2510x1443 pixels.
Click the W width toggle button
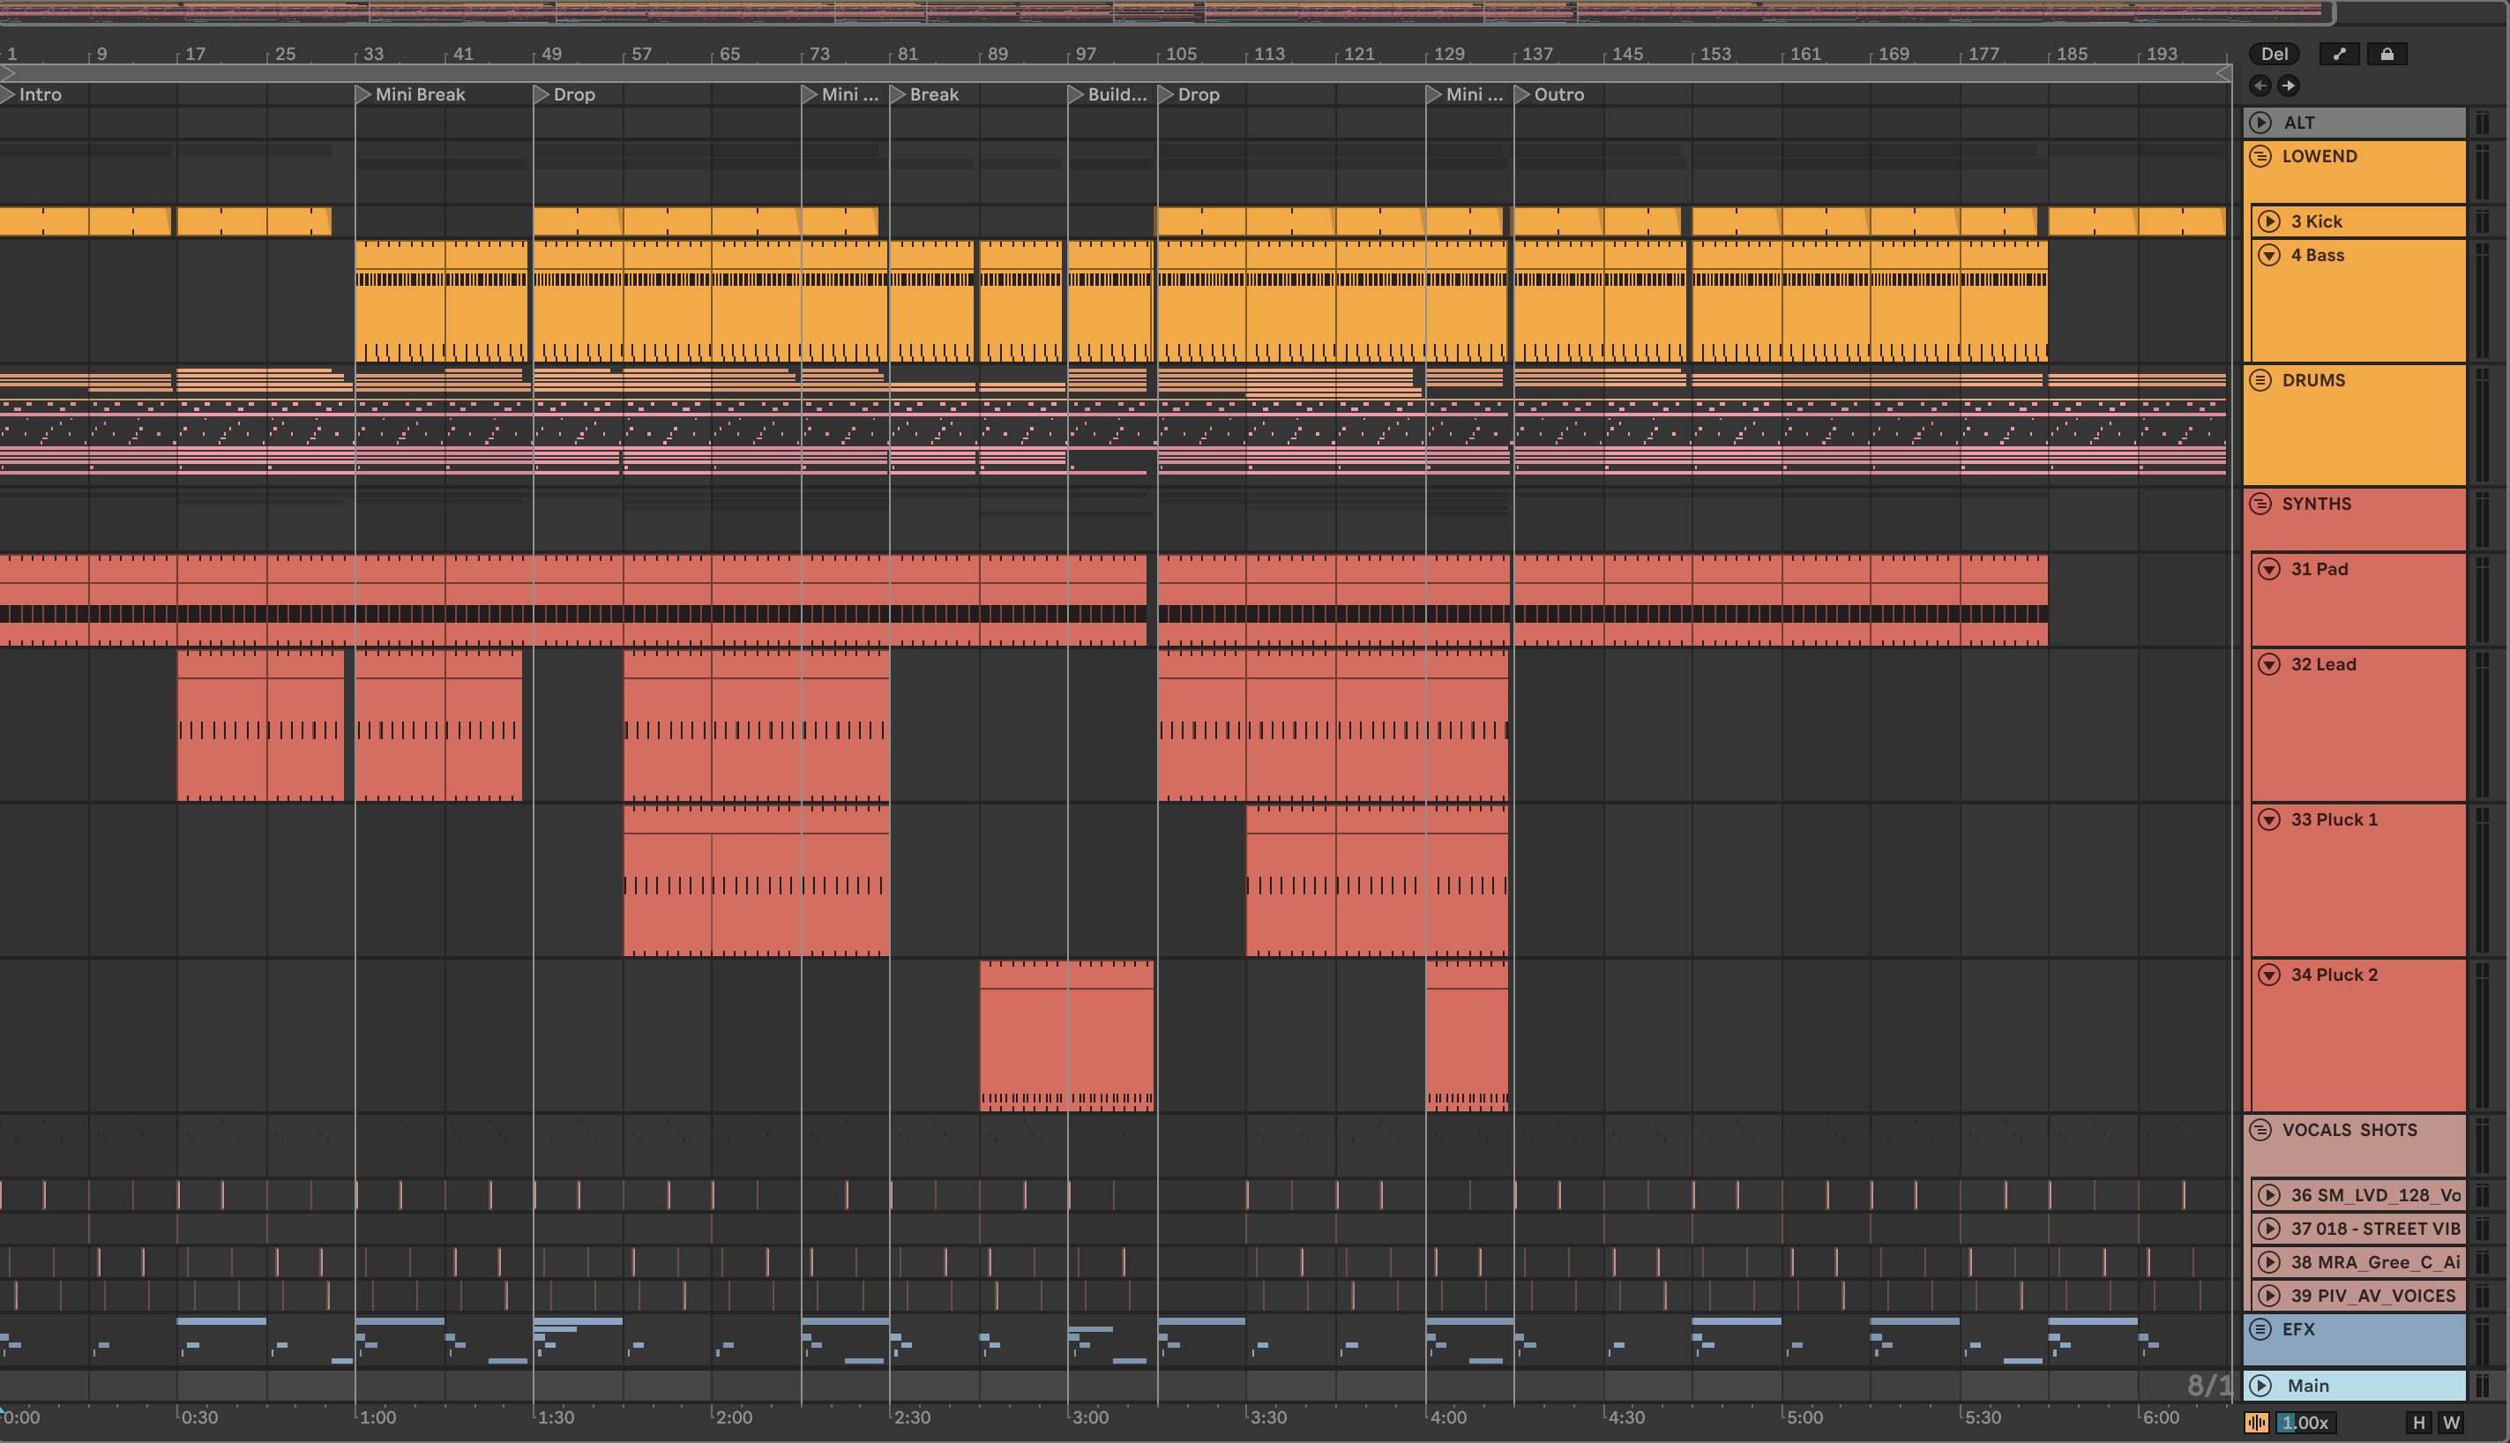coord(2452,1424)
